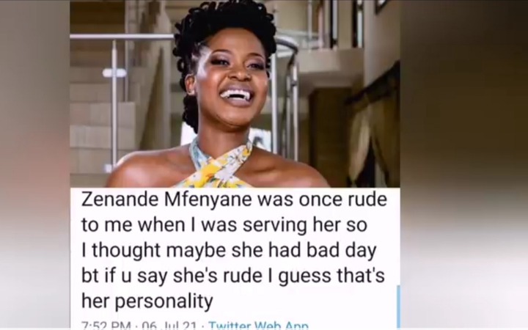Tap the blurred panel right of the tweet
Image resolution: width=528 pixels, height=330 pixels.
(464, 165)
